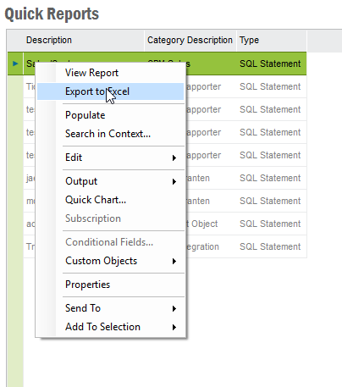
Task: Click the blue row indicator arrow
Action: 15,64
